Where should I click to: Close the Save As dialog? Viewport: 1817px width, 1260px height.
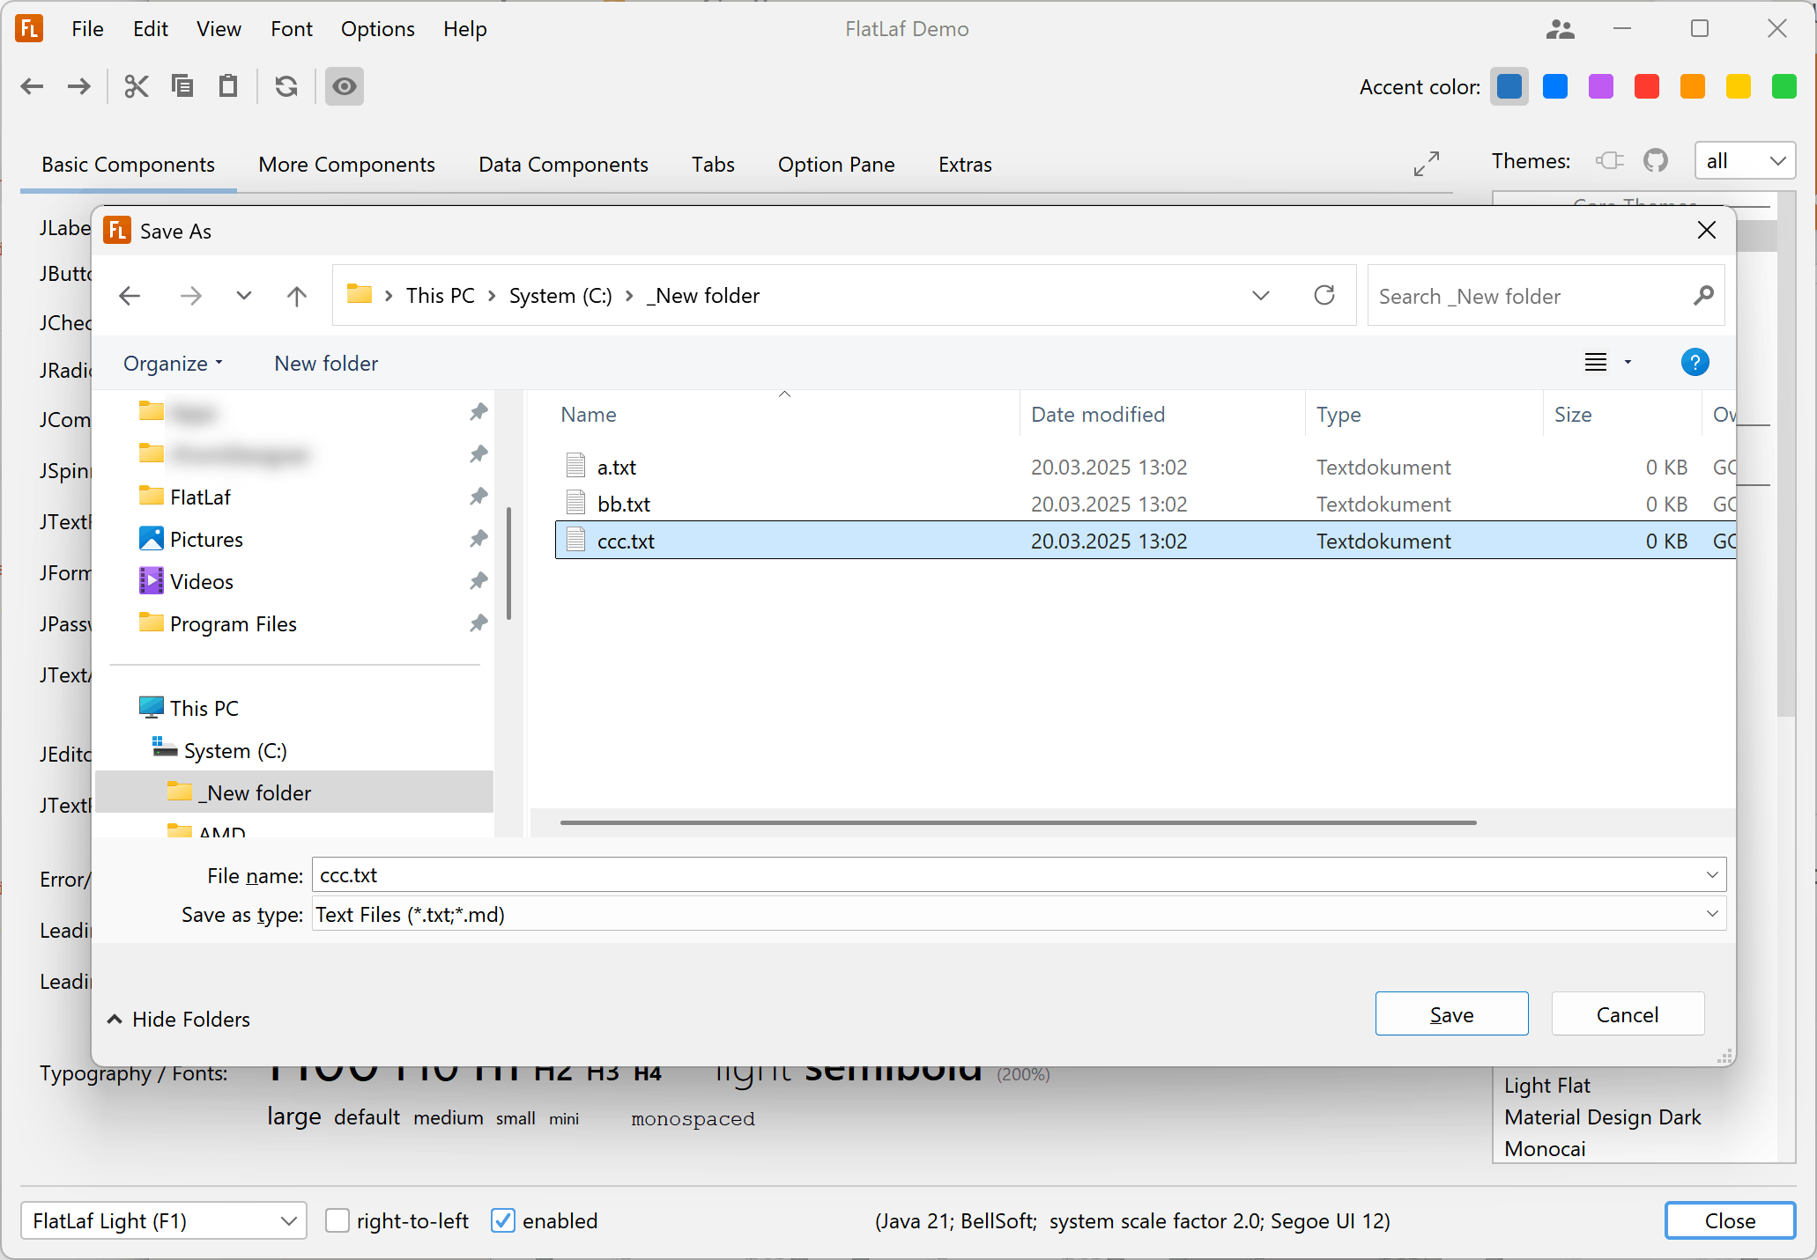point(1707,230)
